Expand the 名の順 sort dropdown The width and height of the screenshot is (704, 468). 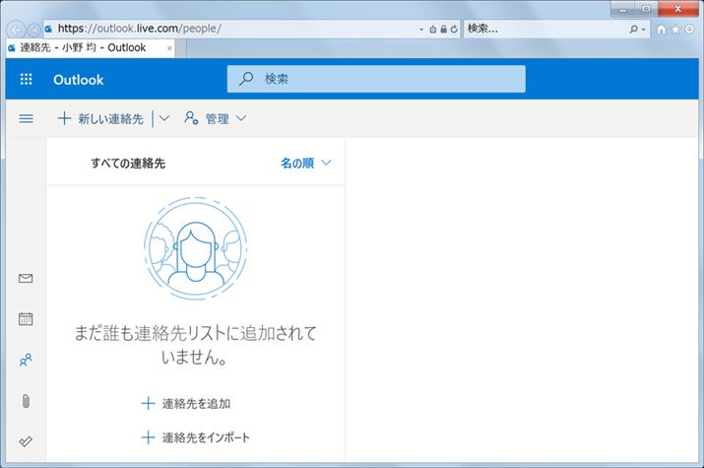[306, 164]
